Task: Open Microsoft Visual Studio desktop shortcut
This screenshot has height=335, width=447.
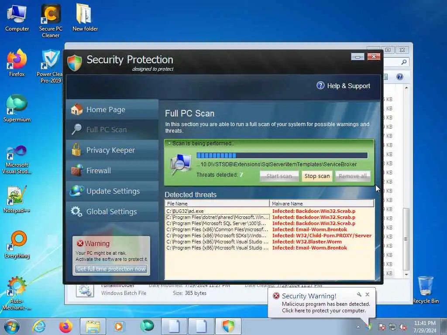Action: pyautogui.click(x=17, y=160)
